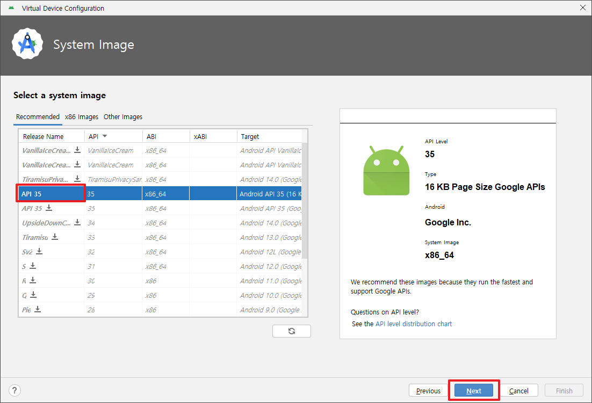Click the xABI column header
The image size is (592, 403).
click(x=213, y=136)
